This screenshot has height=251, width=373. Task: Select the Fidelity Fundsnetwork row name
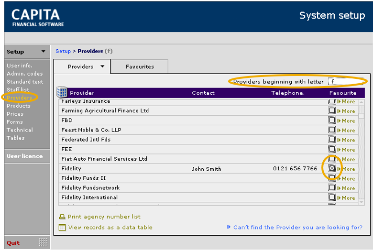(90, 188)
